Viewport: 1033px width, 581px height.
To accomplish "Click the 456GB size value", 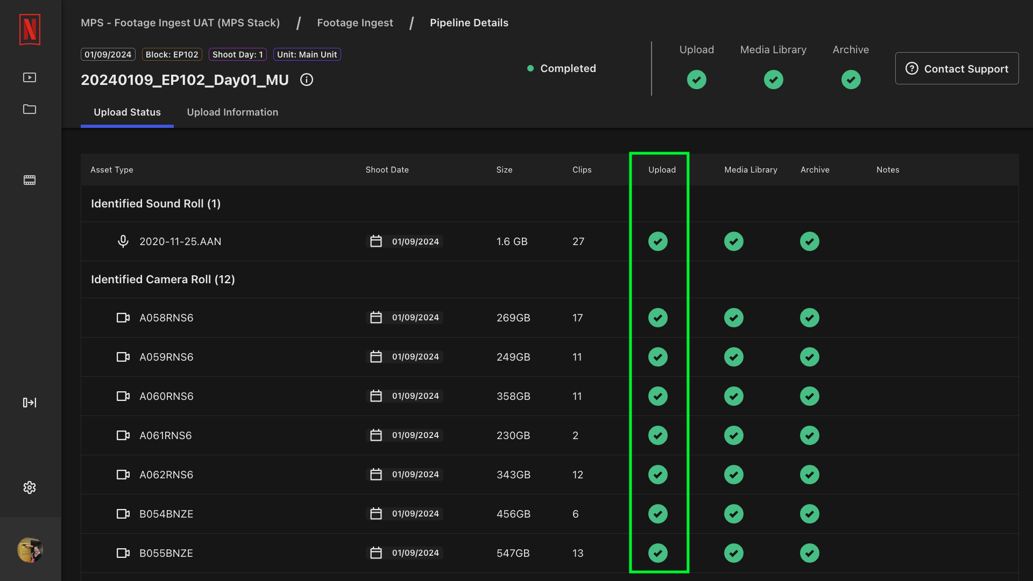I will point(513,514).
